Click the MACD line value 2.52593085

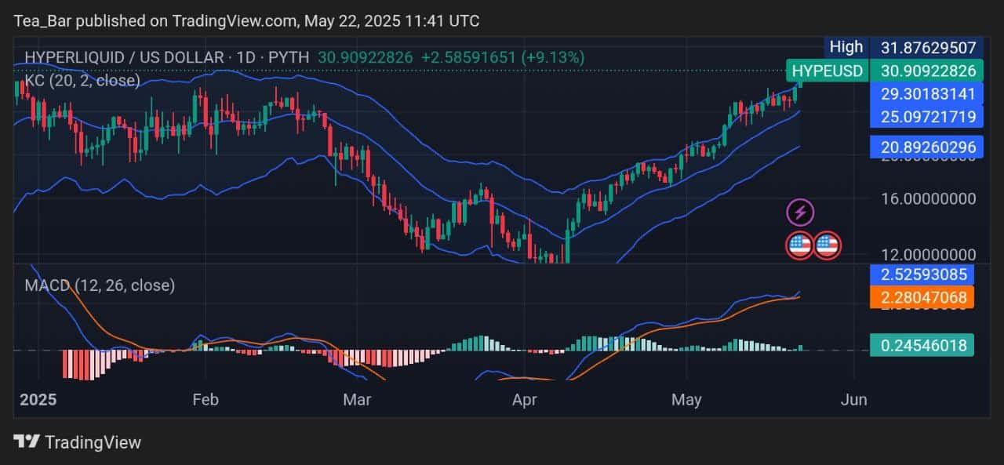click(922, 274)
